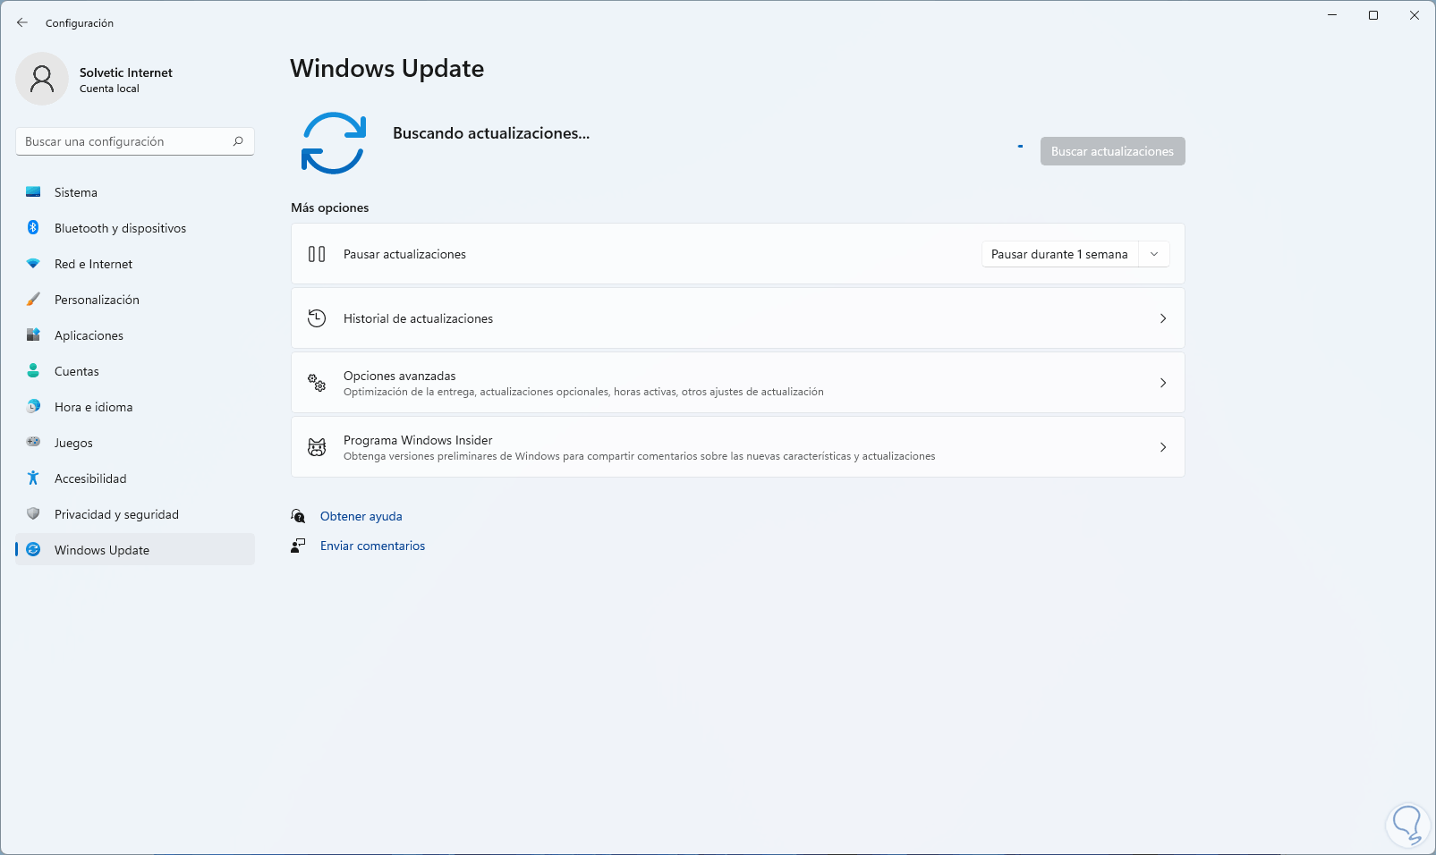This screenshot has width=1436, height=855.
Task: Click the Windows Update page heading
Action: click(x=387, y=69)
